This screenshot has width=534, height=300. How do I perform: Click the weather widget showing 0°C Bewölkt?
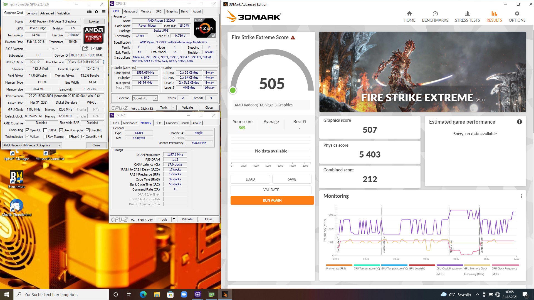[x=456, y=294]
